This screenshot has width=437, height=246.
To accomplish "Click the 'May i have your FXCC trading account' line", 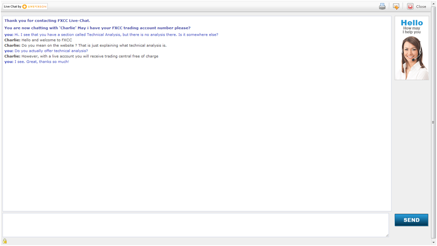I will pyautogui.click(x=97, y=28).
